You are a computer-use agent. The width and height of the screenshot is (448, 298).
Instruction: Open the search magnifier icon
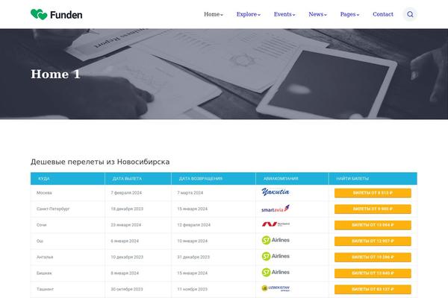pyautogui.click(x=410, y=14)
